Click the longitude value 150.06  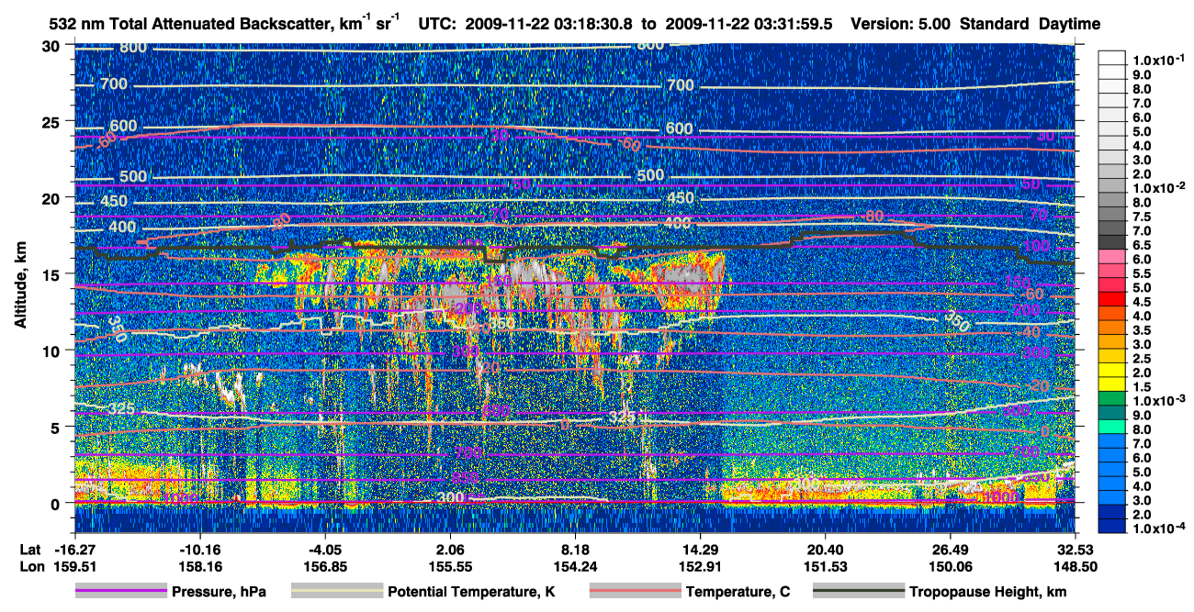point(951,566)
